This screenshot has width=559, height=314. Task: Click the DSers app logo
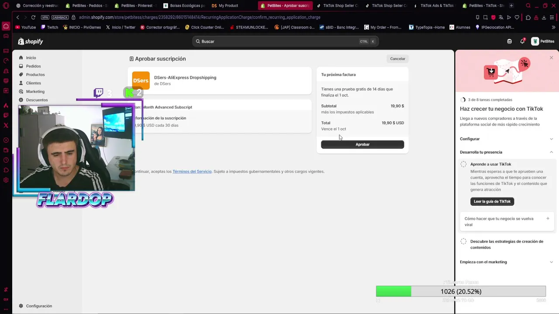point(141,80)
